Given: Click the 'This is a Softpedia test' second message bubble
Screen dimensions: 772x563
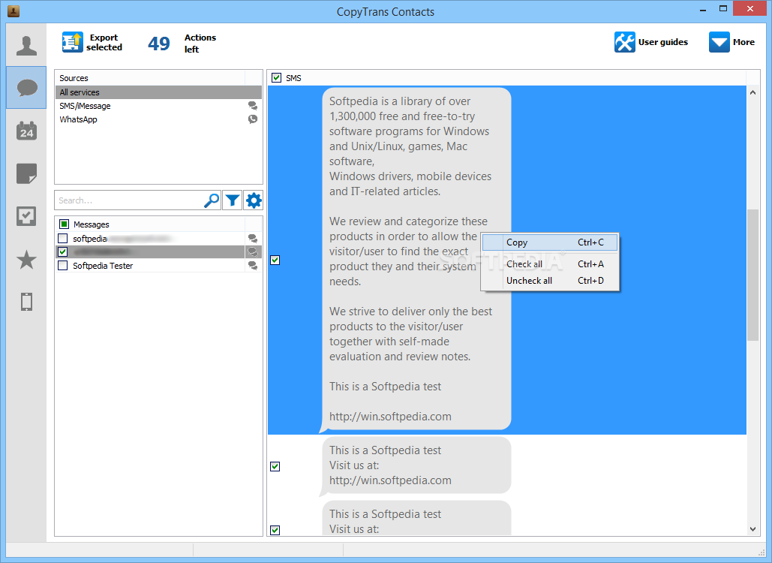Looking at the screenshot, I should pos(416,465).
